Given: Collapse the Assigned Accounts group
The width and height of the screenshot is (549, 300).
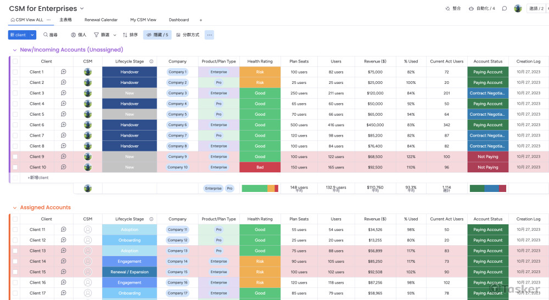Looking at the screenshot, I should point(14,207).
